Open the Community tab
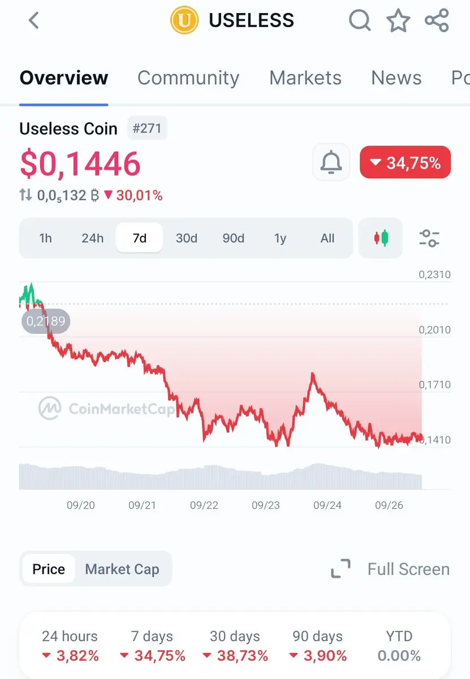The width and height of the screenshot is (470, 679). (188, 78)
